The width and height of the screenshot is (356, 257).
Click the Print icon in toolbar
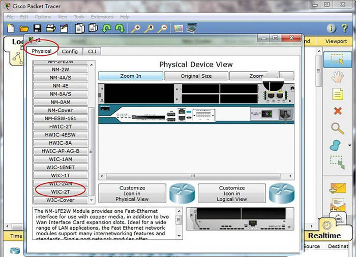tap(51, 28)
